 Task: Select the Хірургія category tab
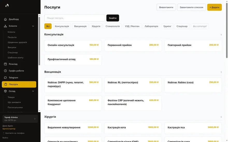pyautogui.click(x=96, y=26)
